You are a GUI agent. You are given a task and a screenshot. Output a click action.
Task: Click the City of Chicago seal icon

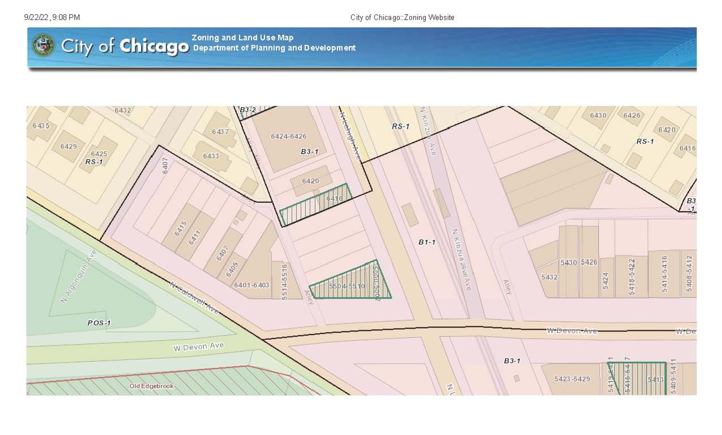coord(44,46)
